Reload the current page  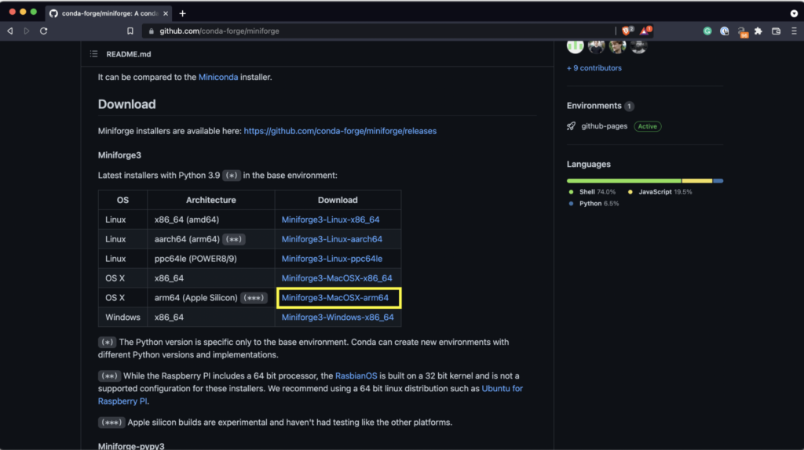click(x=44, y=31)
